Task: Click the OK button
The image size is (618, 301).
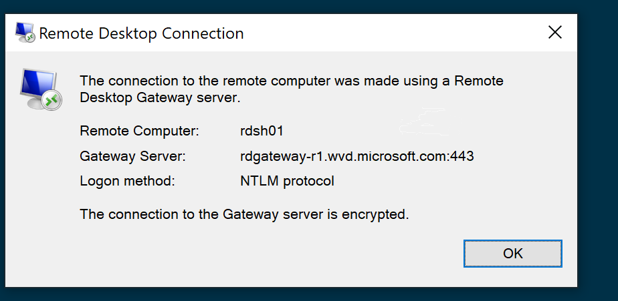Action: [513, 254]
